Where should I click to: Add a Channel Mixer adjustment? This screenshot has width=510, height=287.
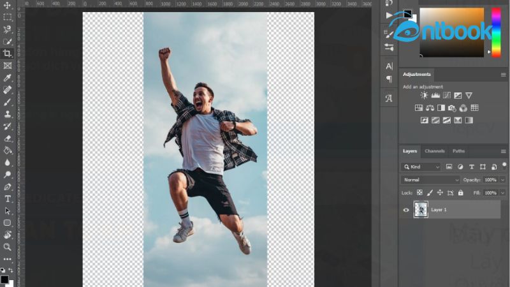[x=463, y=108]
